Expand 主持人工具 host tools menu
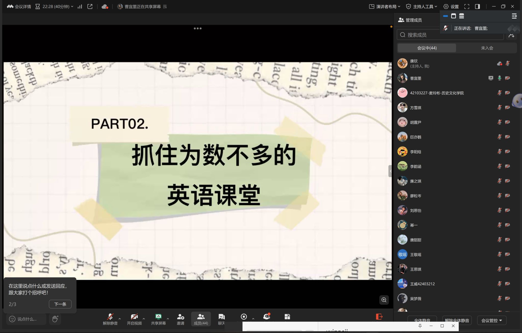The height and width of the screenshot is (333, 522). 422,7
